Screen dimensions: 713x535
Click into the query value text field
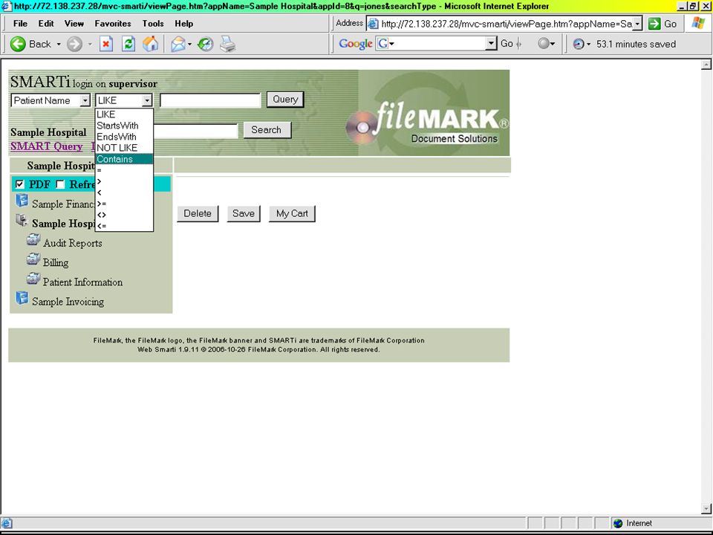point(210,100)
